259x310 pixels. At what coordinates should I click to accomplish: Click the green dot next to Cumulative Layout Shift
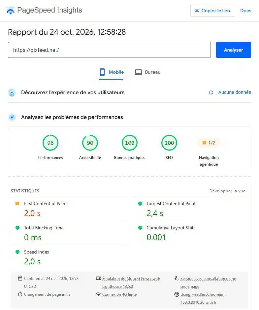(140, 228)
